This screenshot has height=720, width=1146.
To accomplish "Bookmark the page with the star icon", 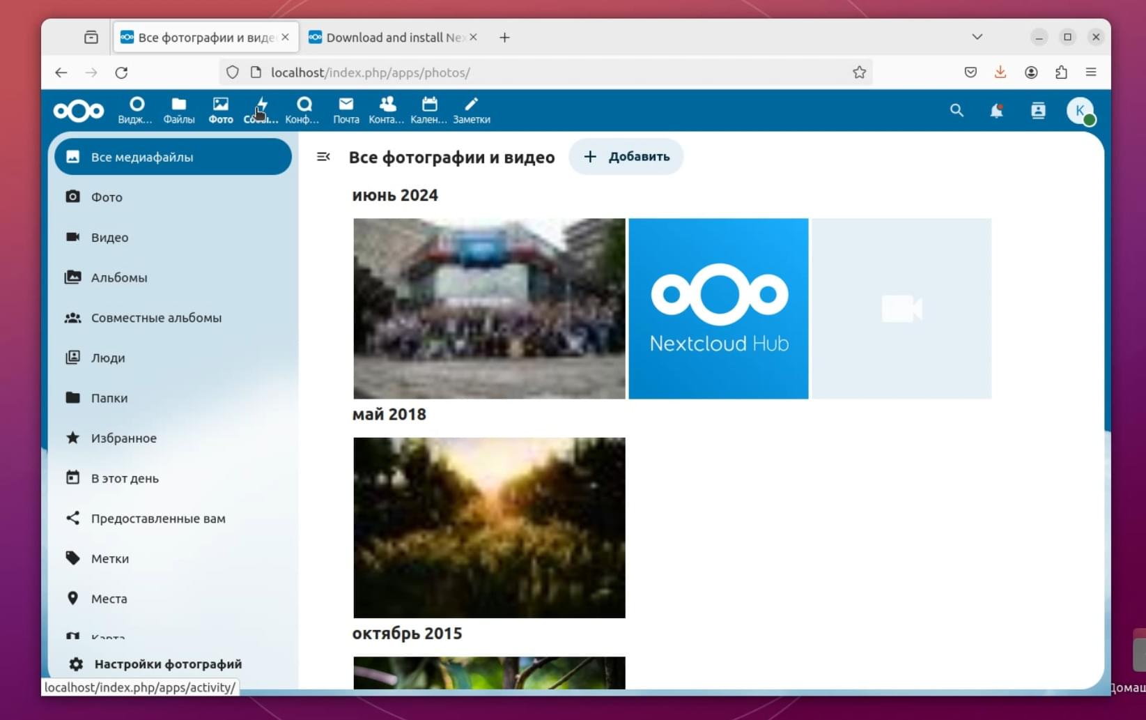I will tap(859, 72).
